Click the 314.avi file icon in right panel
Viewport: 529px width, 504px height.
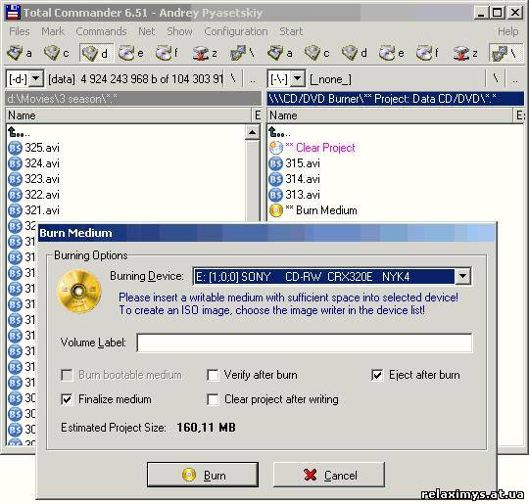pos(275,179)
